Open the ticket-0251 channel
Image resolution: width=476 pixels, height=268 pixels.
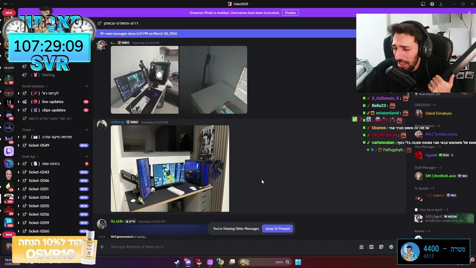55,189
